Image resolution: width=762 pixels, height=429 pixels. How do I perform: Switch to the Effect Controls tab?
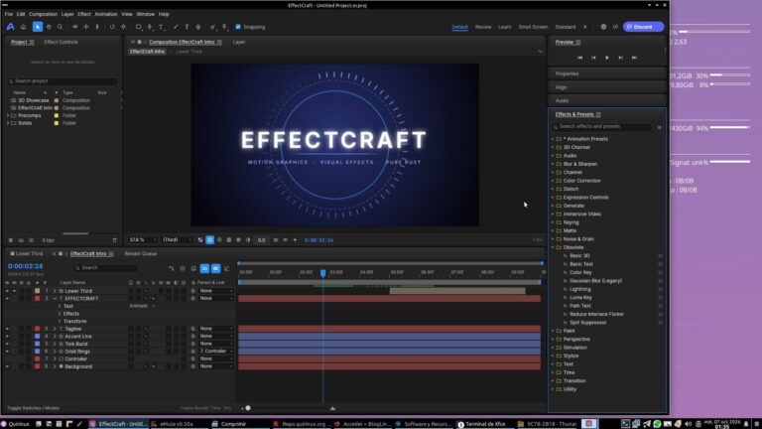61,43
